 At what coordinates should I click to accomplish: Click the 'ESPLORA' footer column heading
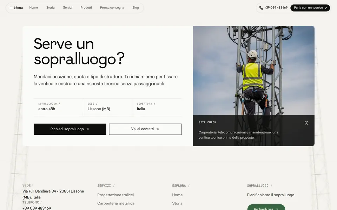[x=179, y=185]
